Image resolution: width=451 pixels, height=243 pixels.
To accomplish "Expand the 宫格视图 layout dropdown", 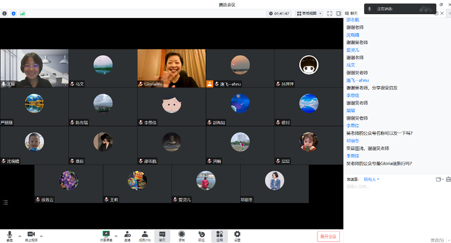I will coord(309,13).
